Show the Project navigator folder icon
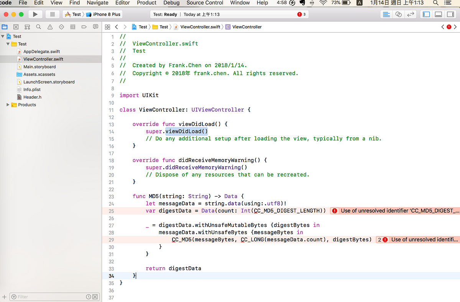 click(x=5, y=27)
